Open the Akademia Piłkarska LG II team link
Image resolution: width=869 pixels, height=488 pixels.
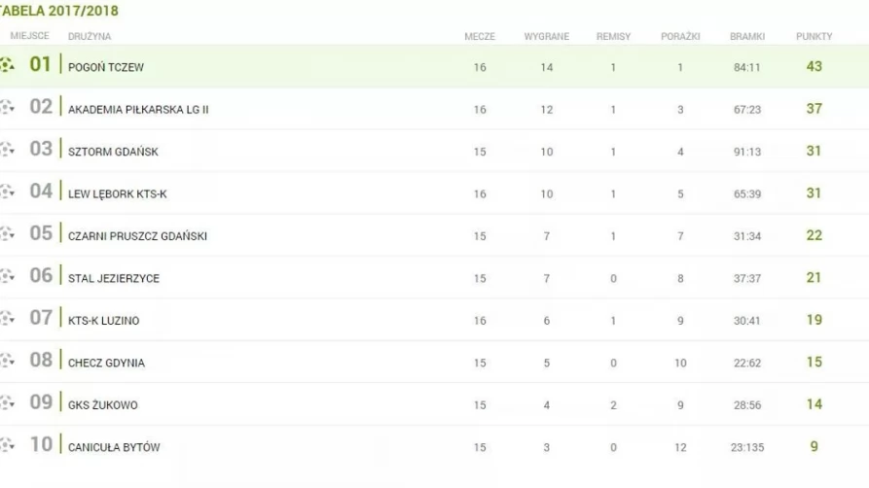coord(138,109)
